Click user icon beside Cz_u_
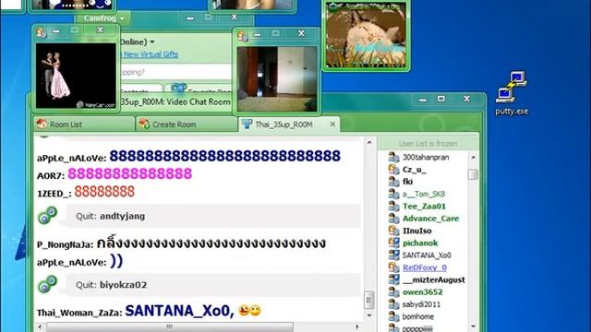 394,170
